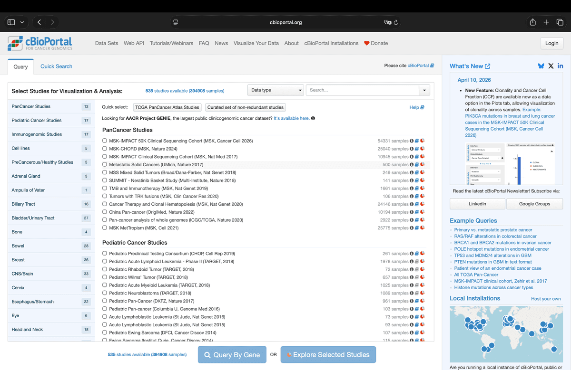The height and width of the screenshot is (370, 571).
Task: Open pie chart icon for SUMMIT Neratinib study
Action: [422, 180]
